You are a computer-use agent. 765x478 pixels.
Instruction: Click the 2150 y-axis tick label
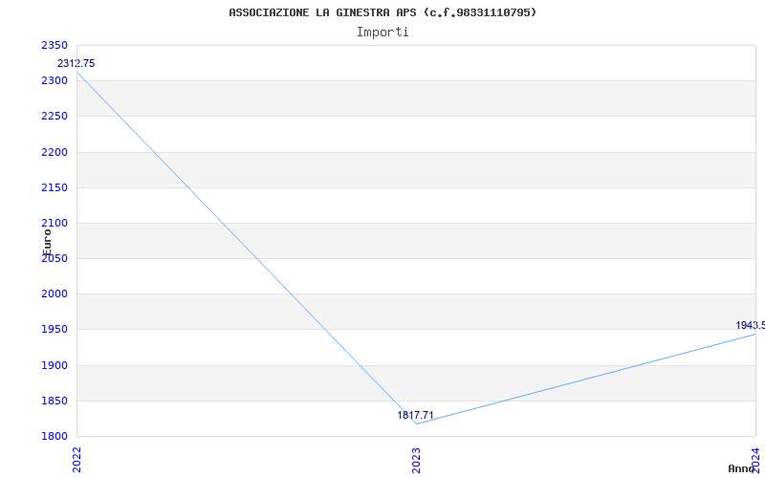pos(55,187)
